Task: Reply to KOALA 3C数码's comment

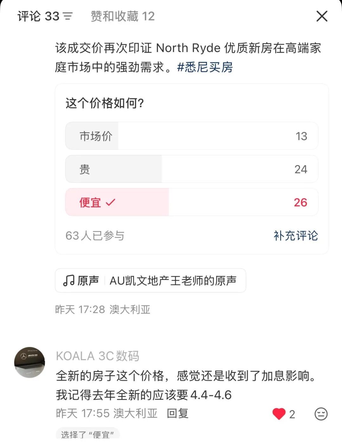Action: (177, 413)
